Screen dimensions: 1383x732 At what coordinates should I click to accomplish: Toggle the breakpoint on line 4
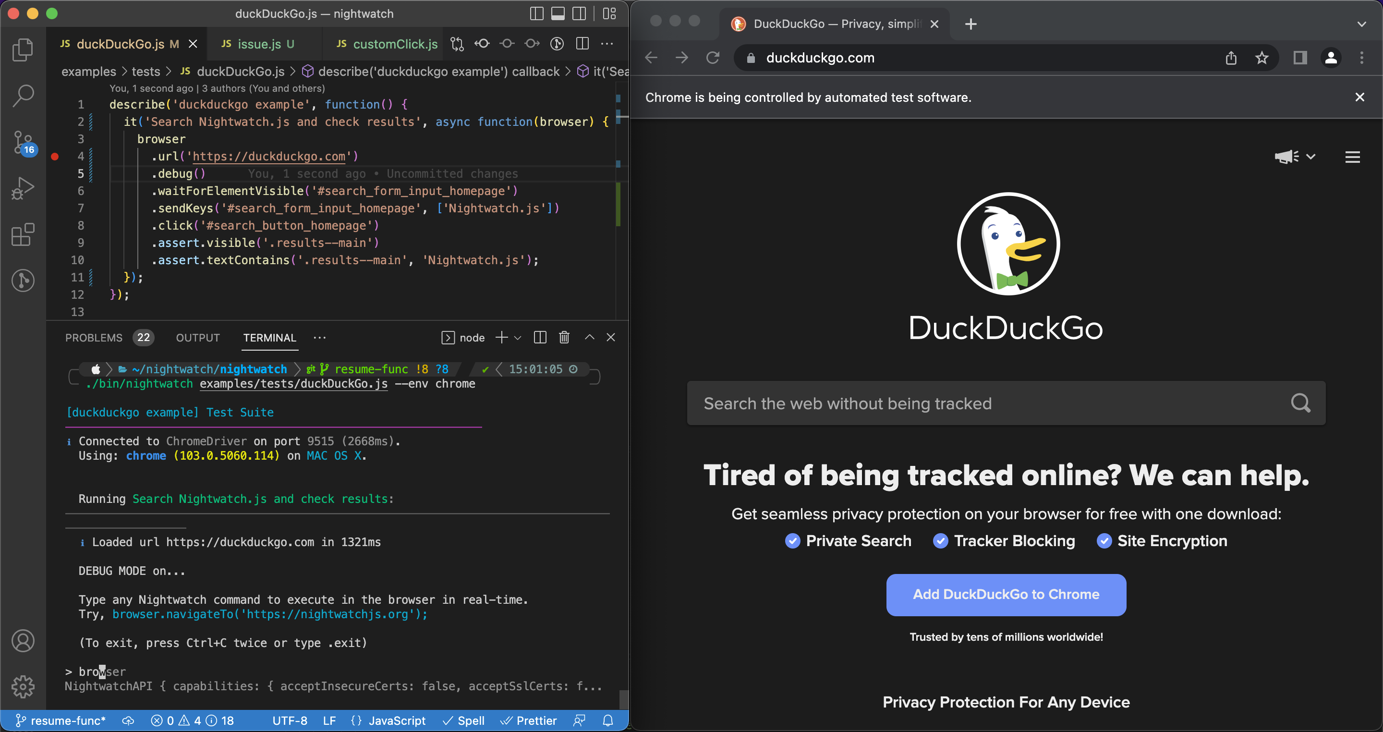[55, 156]
